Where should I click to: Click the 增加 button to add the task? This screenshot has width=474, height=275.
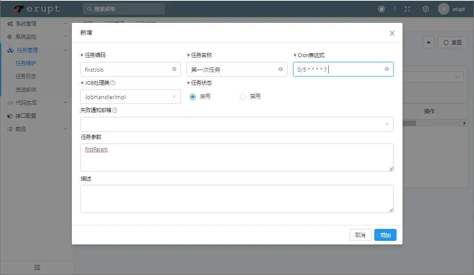click(385, 235)
